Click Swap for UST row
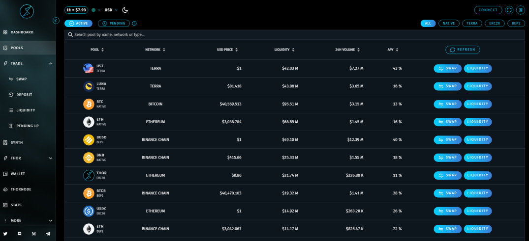 point(447,68)
